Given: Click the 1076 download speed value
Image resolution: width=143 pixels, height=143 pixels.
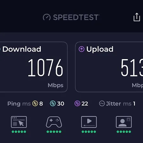Looking at the screenshot, I should click(45, 68).
